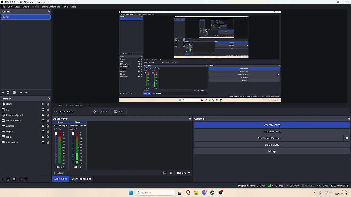Hide the counter strike source
The height and width of the screenshot is (197, 351).
coord(43,120)
